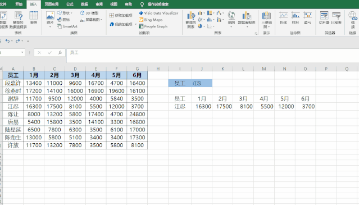359x205 pixels.
Task: Insert a Map chart (地图)
Action: pyautogui.click(x=231, y=20)
